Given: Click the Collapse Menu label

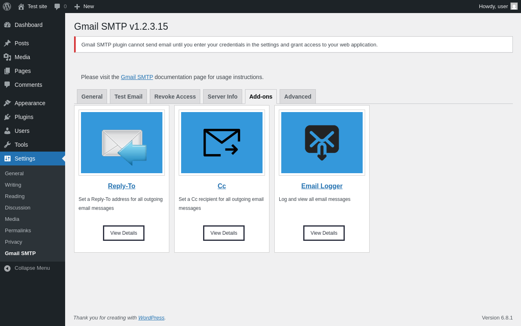Looking at the screenshot, I should coord(32,268).
